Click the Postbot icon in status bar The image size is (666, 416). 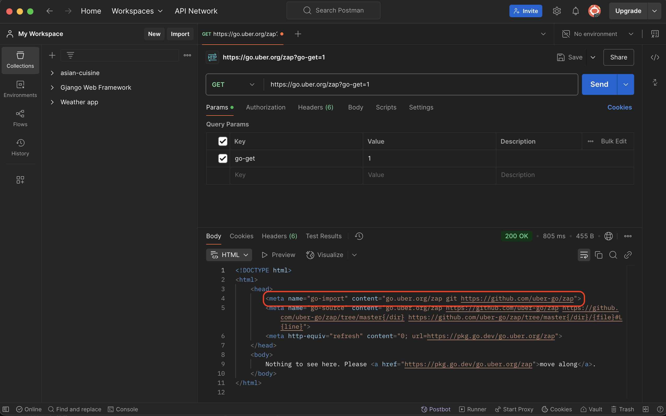click(424, 409)
